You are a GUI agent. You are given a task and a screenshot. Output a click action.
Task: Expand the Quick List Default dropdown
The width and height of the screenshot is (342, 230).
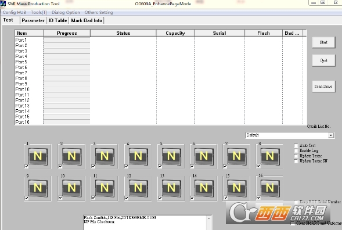point(331,135)
